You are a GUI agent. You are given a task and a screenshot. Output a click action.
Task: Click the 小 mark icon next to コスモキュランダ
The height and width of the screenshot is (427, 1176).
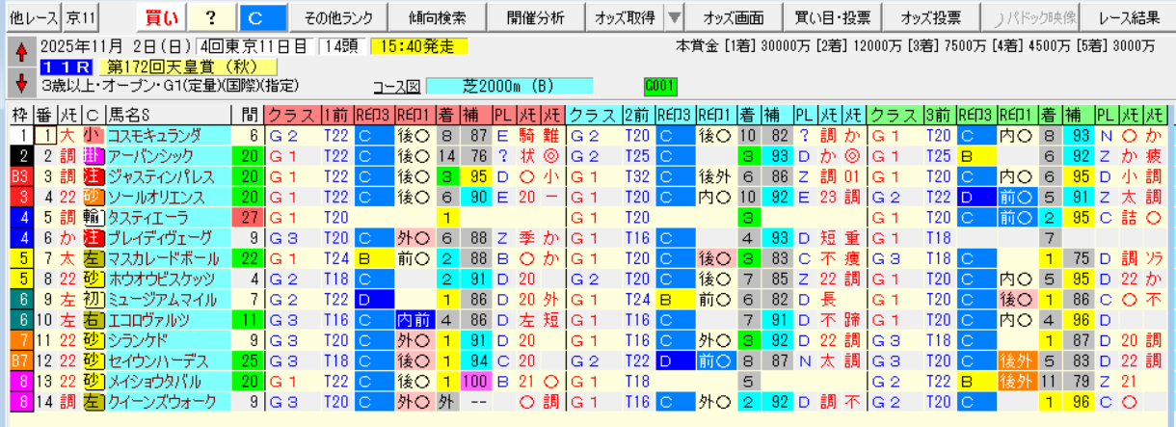tap(93, 136)
